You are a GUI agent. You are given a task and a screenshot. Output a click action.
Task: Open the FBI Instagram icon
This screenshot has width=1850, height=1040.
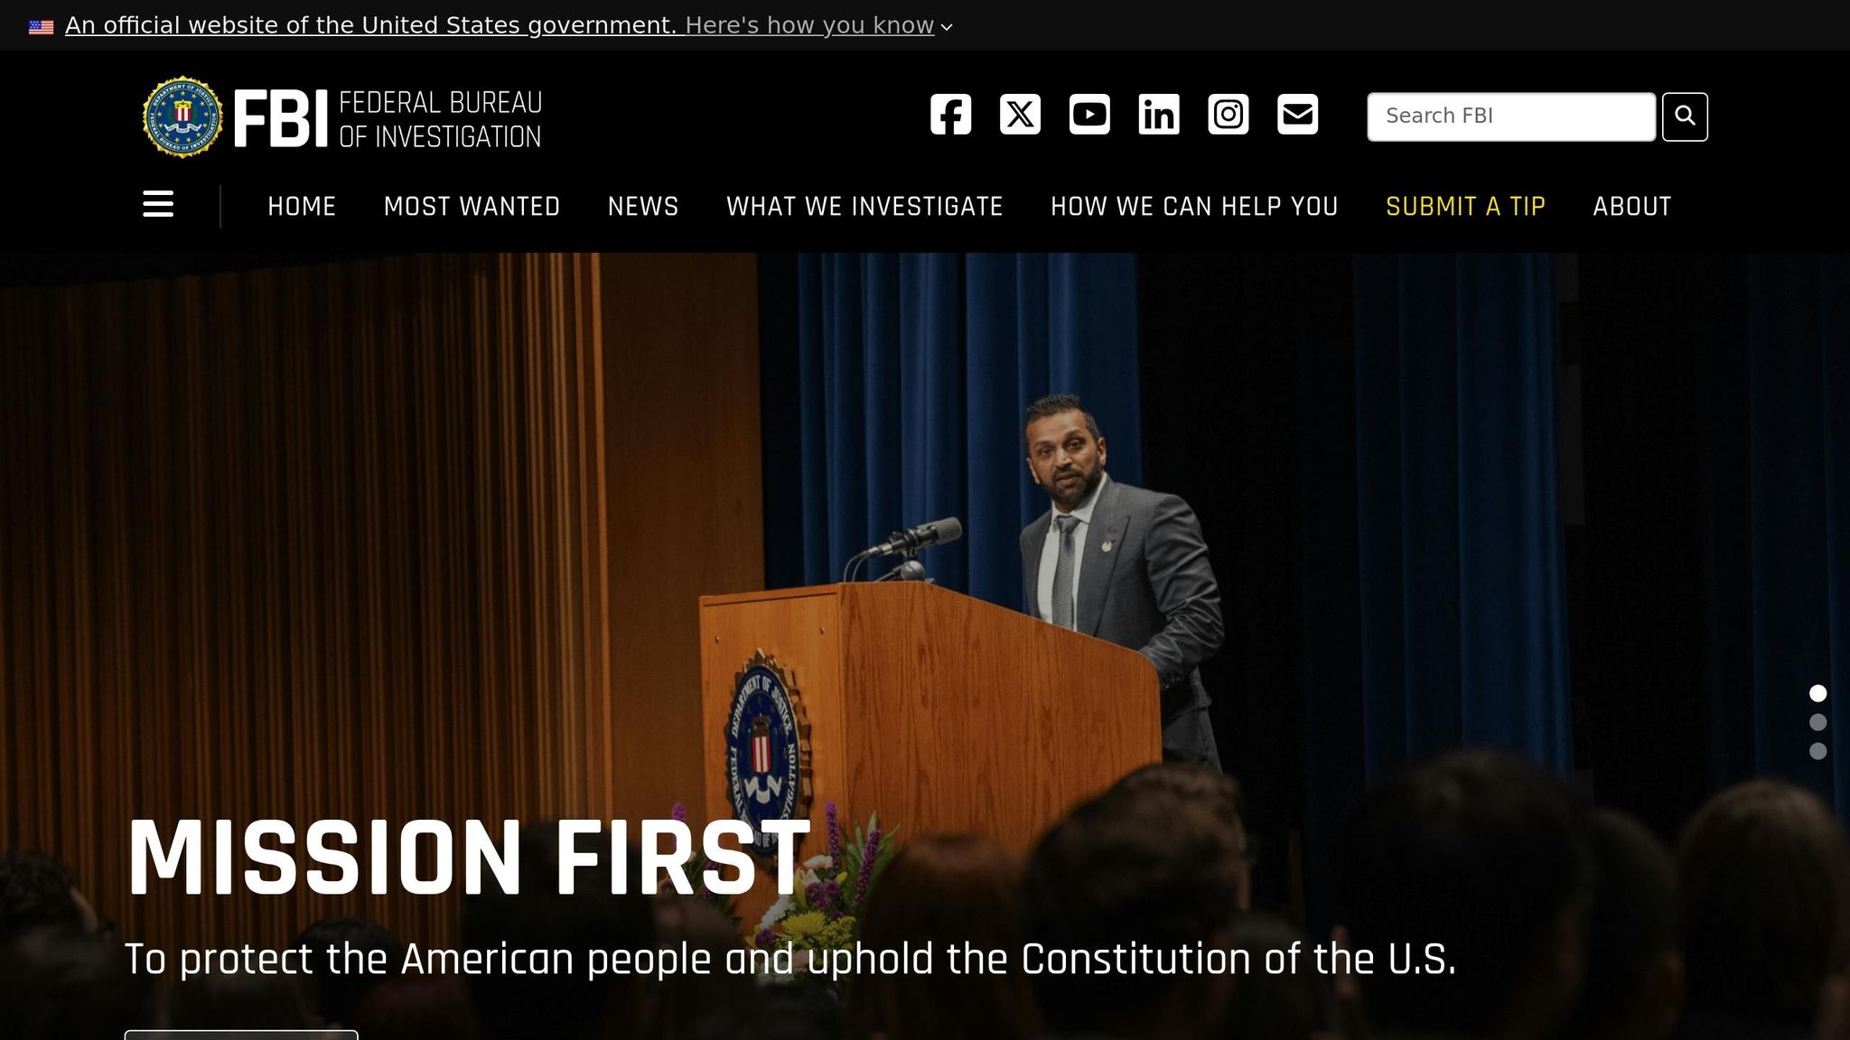click(x=1229, y=115)
